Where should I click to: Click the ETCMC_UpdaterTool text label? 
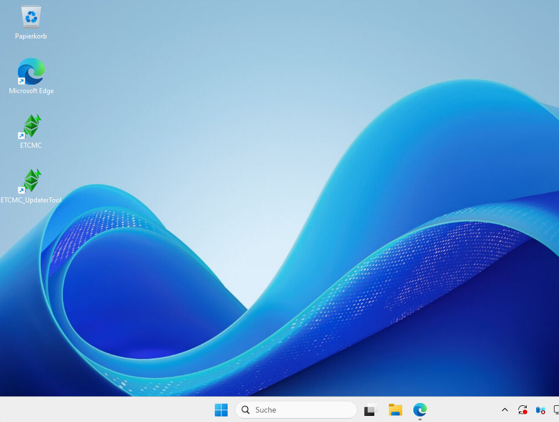[x=31, y=200]
